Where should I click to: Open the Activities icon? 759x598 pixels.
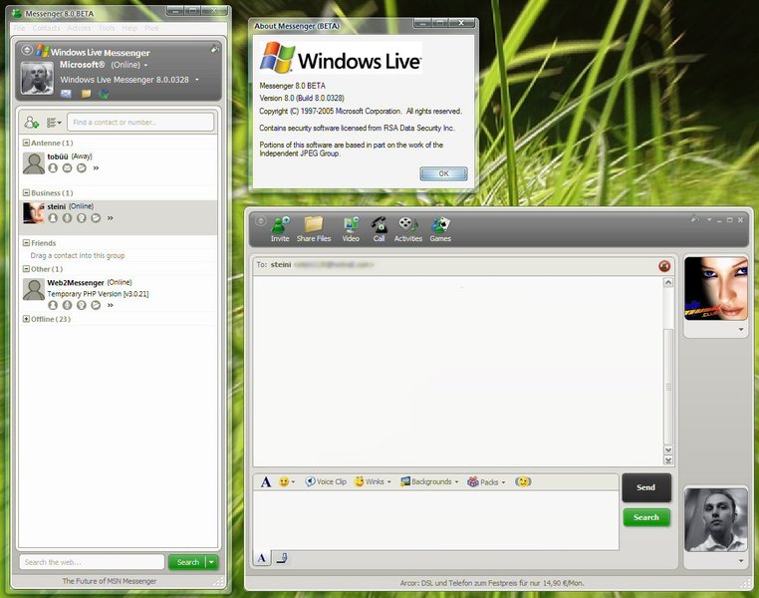(408, 228)
